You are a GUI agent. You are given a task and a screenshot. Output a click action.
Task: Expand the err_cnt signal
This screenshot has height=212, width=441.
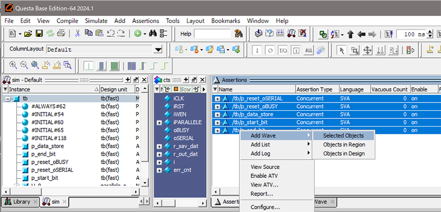tap(159, 170)
